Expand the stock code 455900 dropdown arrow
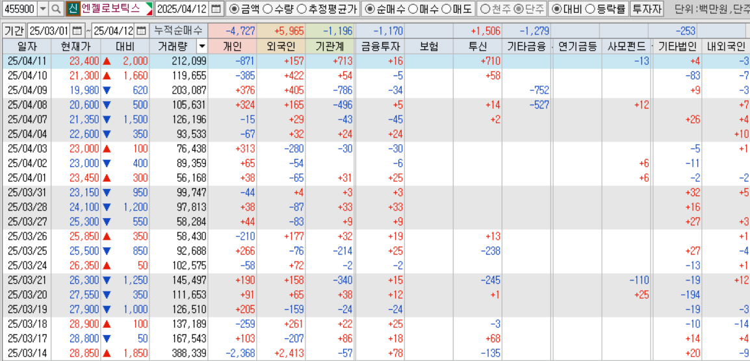 [x=43, y=8]
